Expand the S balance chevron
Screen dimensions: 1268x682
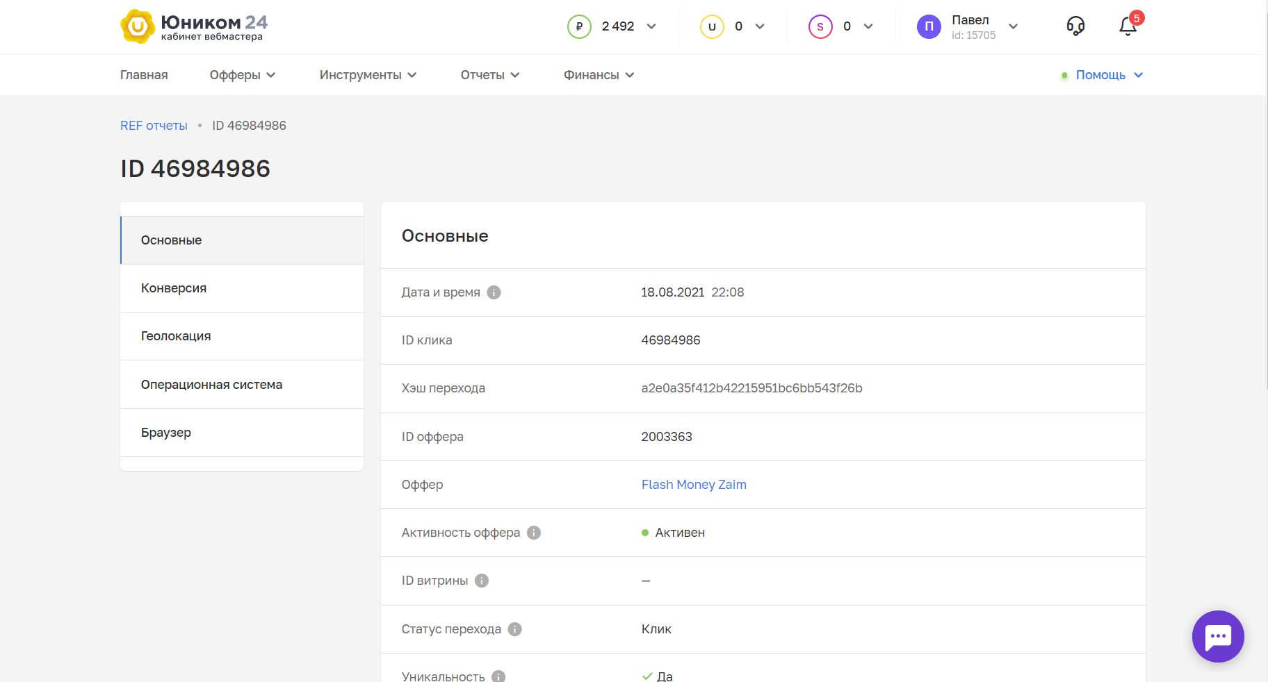click(868, 26)
